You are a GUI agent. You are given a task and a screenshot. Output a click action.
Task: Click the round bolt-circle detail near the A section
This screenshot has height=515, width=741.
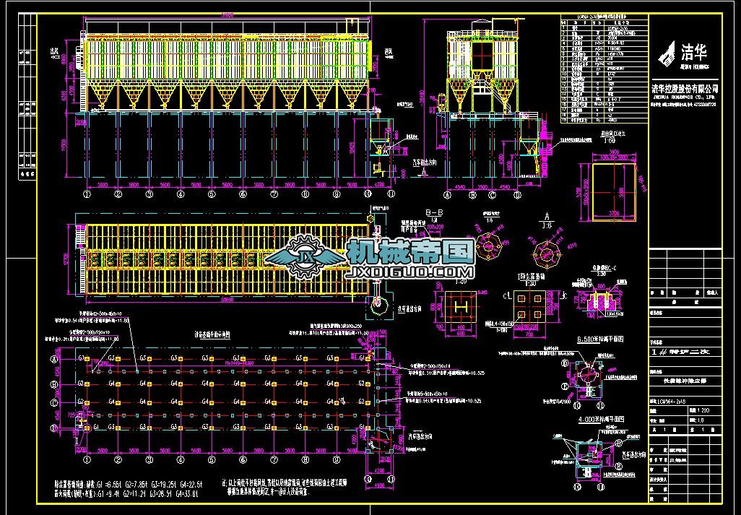pos(546,254)
